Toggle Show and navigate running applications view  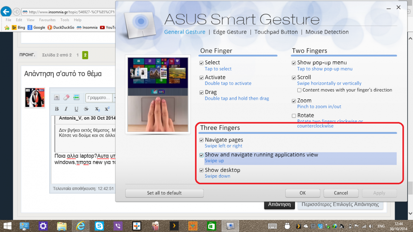pos(202,155)
